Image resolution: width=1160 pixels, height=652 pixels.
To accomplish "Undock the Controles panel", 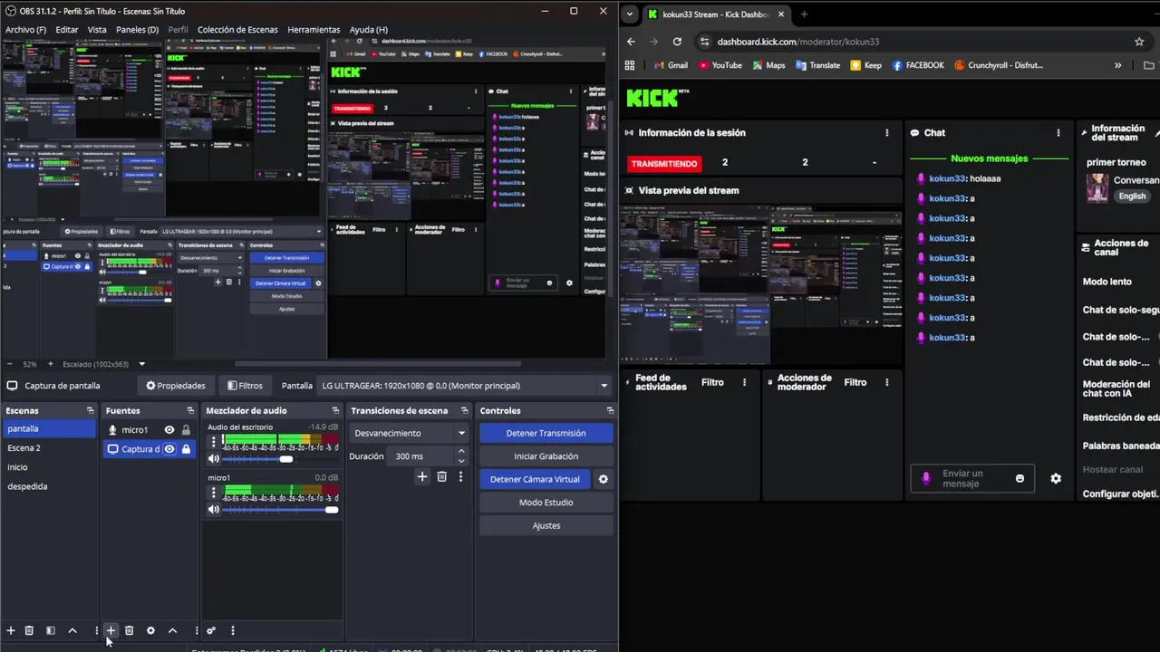I will (609, 410).
